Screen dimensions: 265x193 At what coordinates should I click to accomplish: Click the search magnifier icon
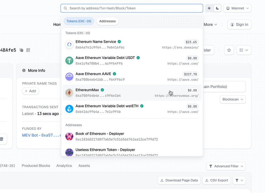(x=65, y=8)
